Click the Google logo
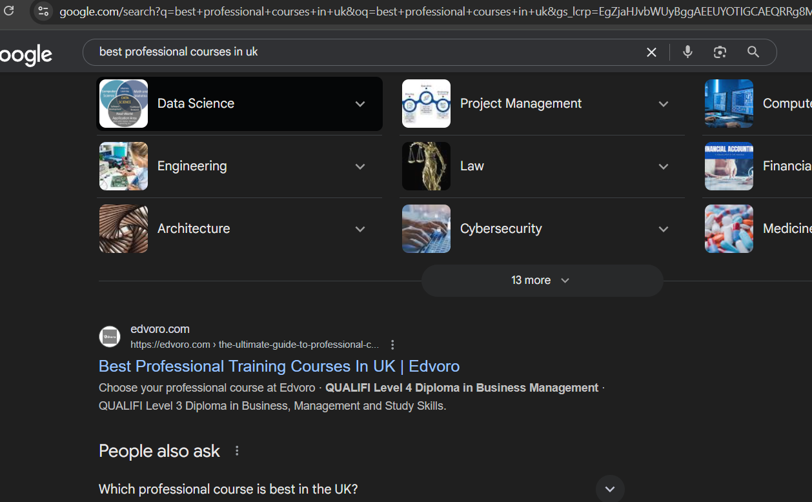The image size is (812, 502). [x=26, y=54]
